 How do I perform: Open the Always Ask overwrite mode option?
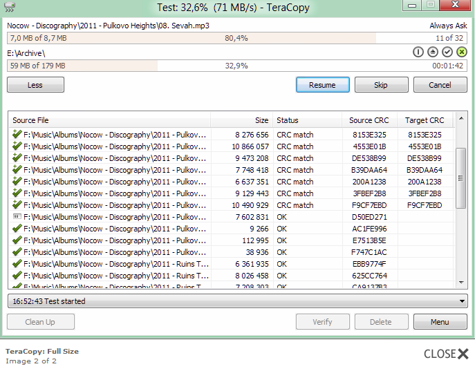448,26
